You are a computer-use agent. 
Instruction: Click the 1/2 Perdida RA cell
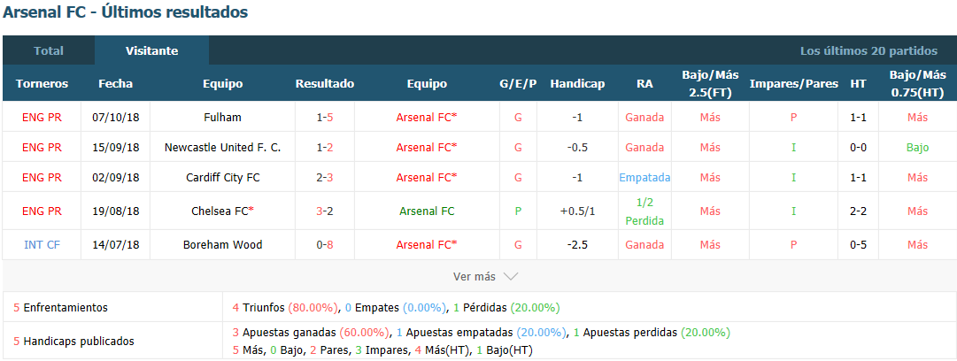(644, 211)
